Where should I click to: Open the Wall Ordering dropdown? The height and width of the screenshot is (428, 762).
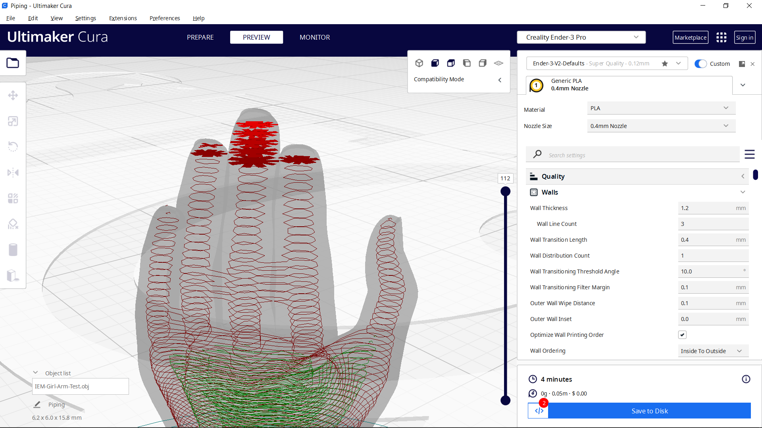[713, 351]
